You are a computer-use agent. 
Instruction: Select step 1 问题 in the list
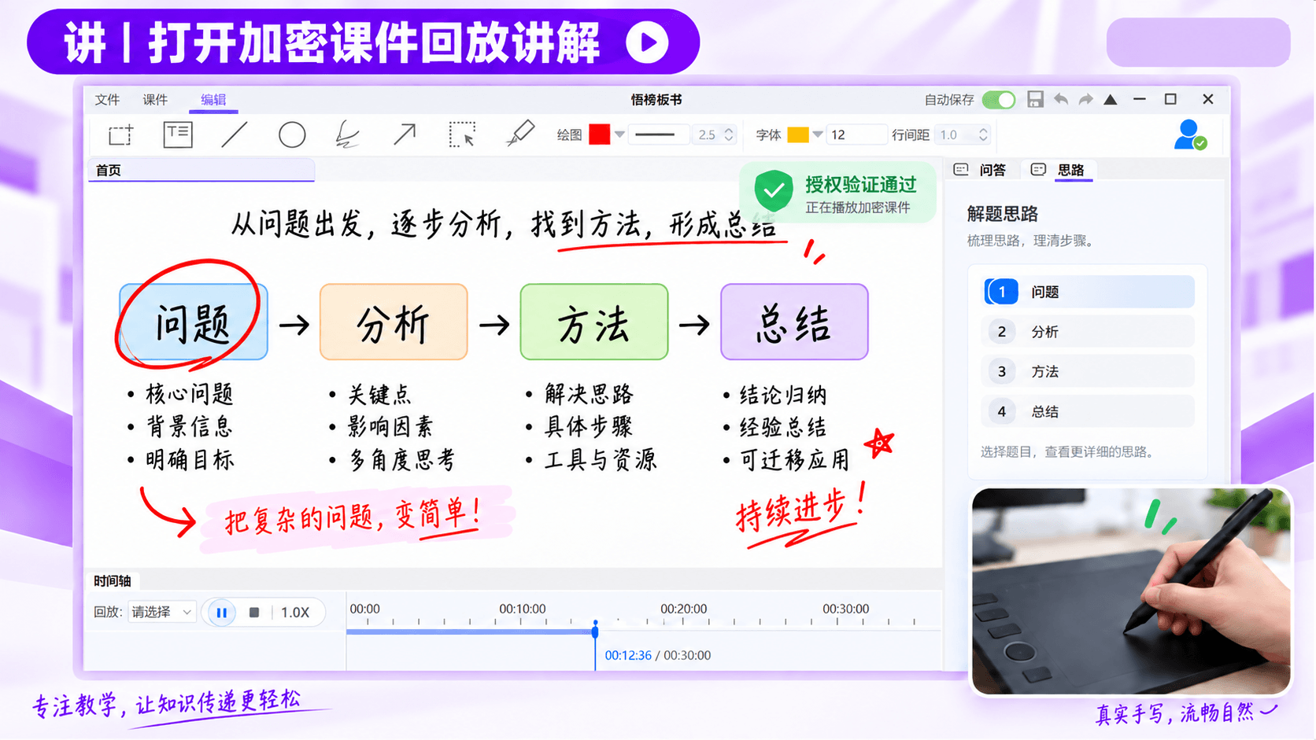point(1089,292)
